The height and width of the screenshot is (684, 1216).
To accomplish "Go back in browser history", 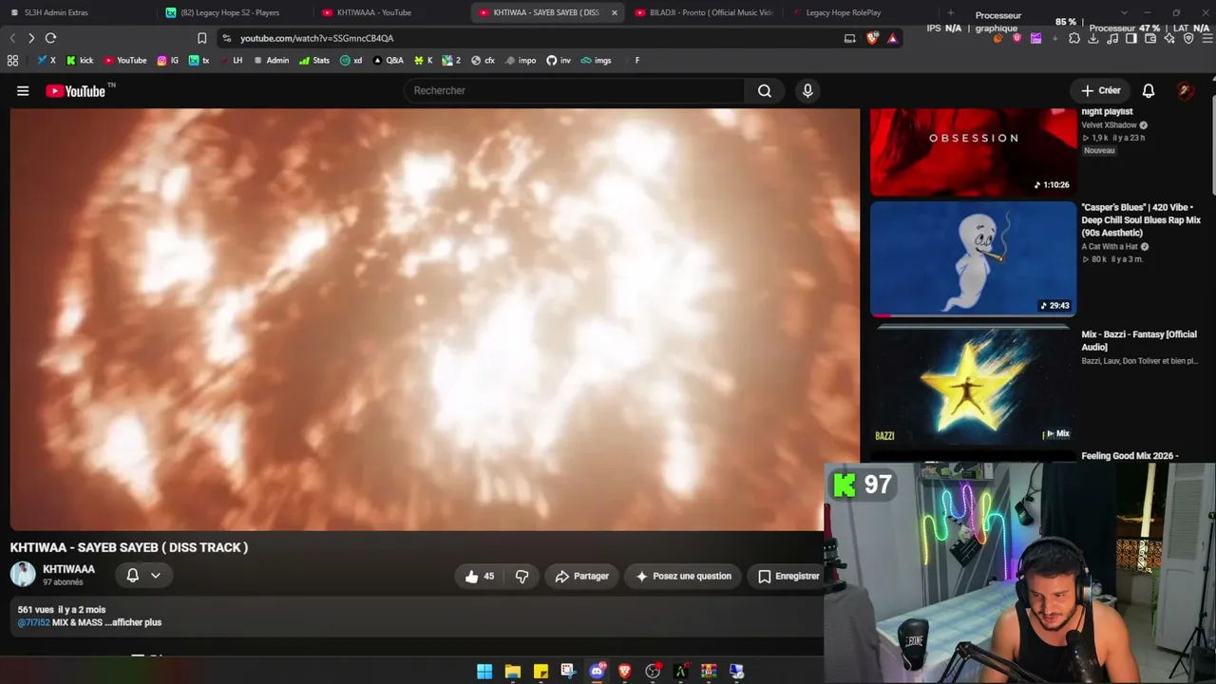I will click(x=12, y=38).
